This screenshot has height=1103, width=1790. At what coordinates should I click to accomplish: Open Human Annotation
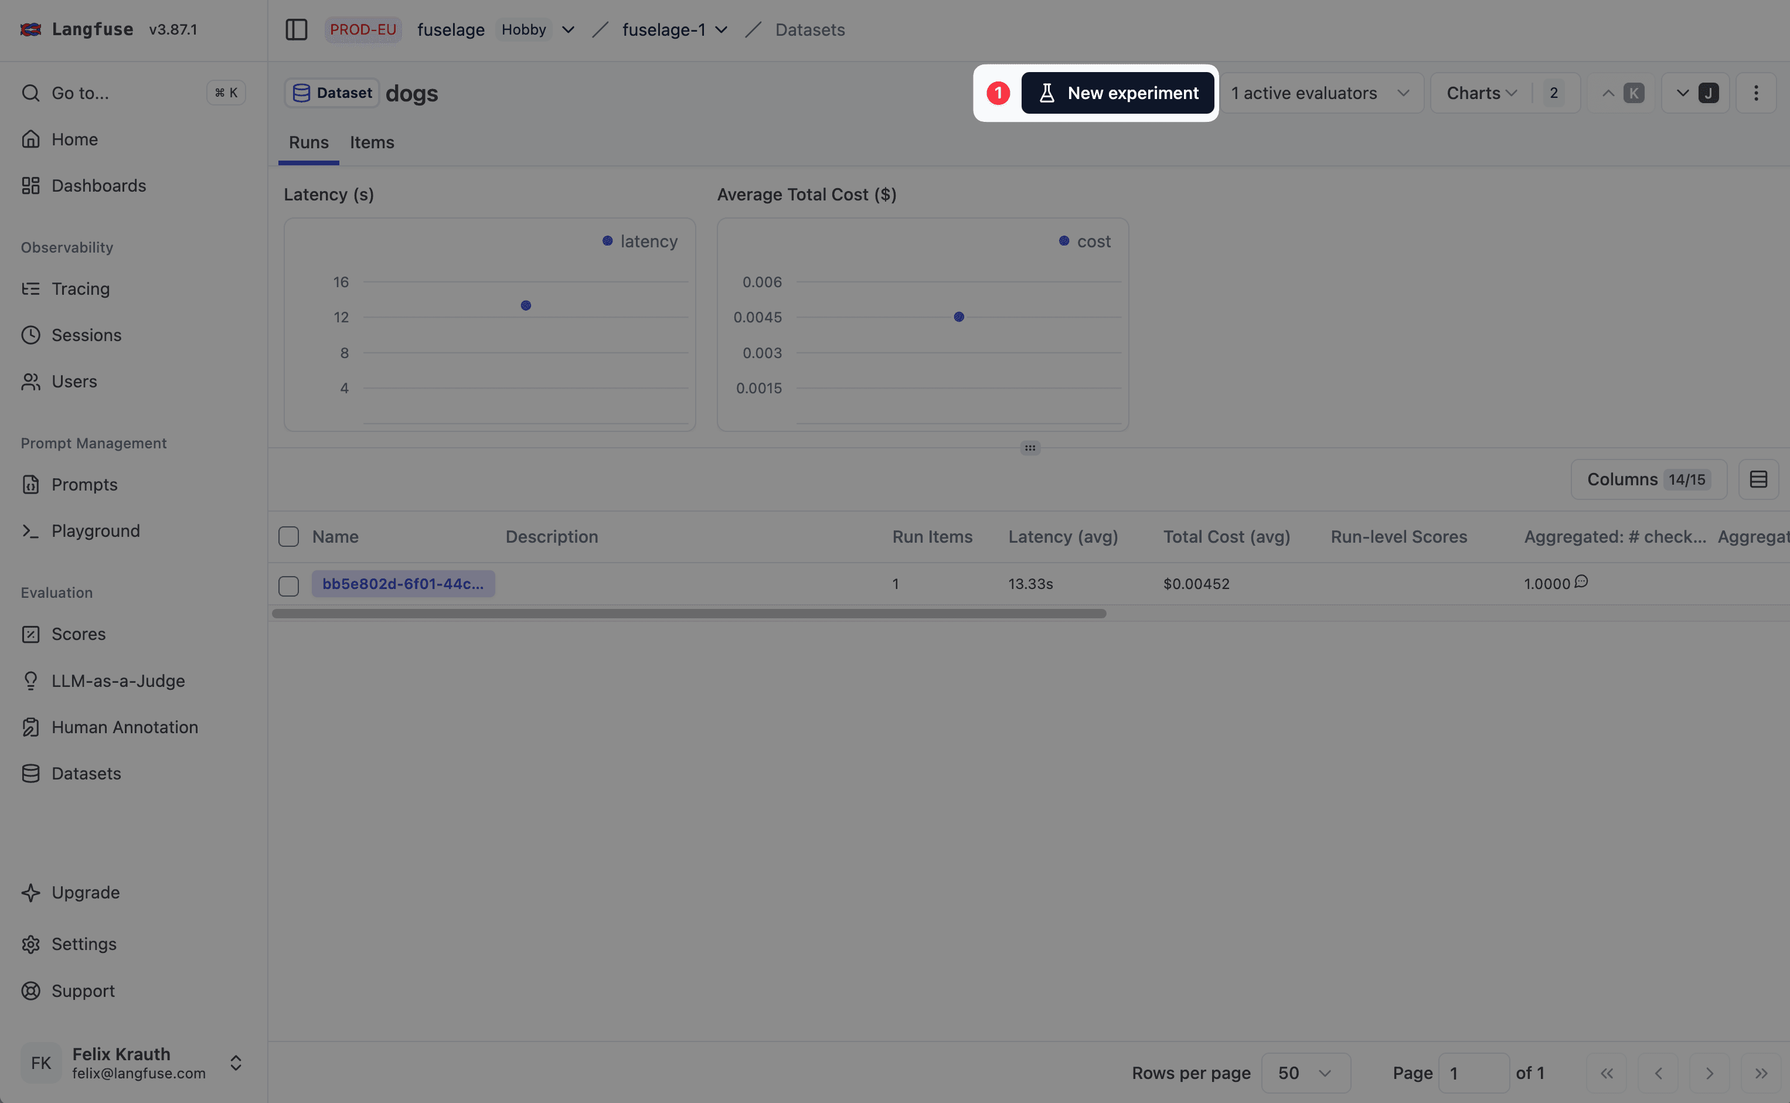pyautogui.click(x=124, y=727)
